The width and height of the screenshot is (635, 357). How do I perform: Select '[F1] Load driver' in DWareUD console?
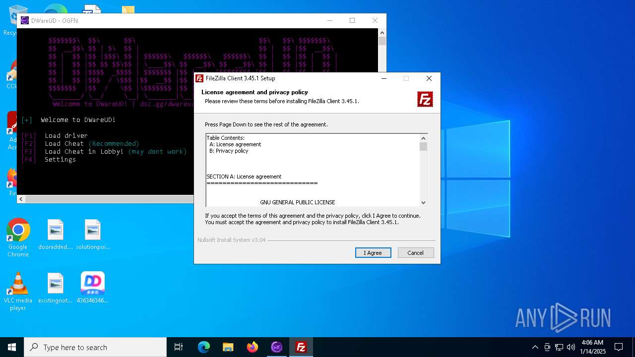coord(55,135)
